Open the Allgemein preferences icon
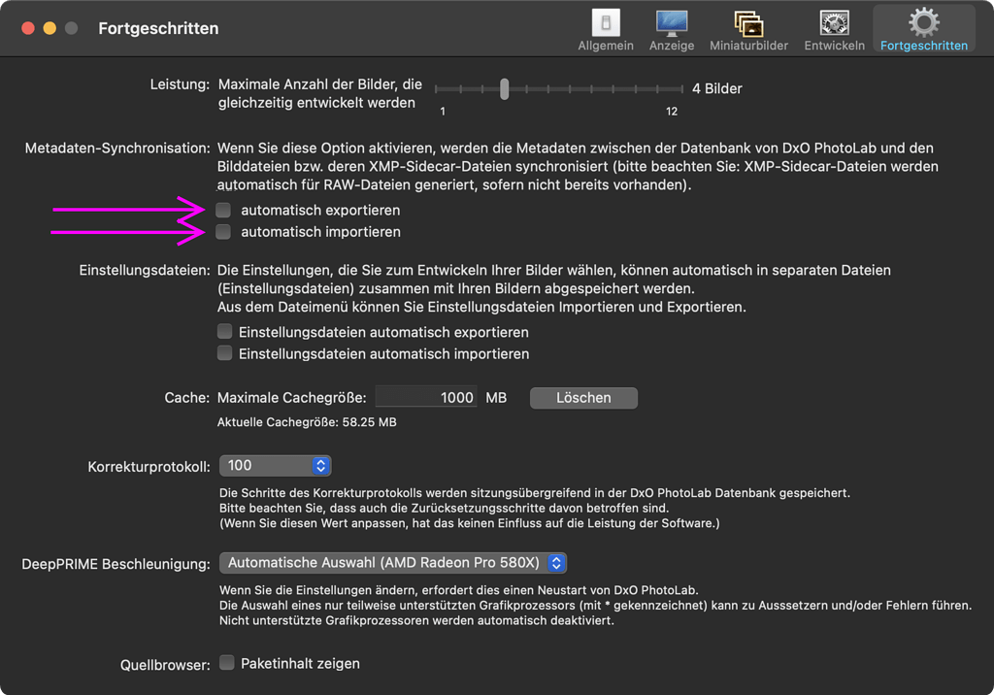 (x=606, y=30)
